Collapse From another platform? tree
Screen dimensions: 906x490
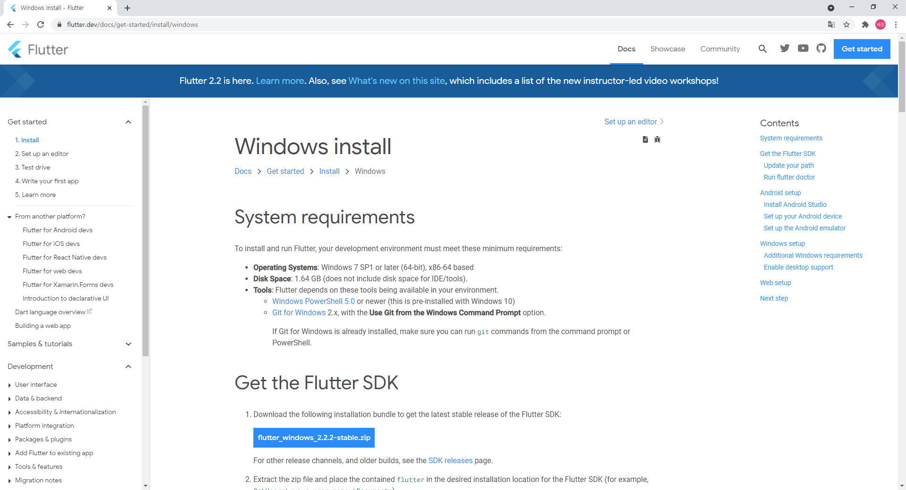[x=9, y=217]
